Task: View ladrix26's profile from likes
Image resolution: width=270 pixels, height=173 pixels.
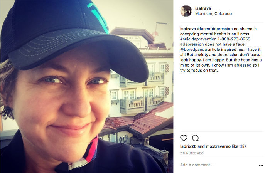Action: click(188, 146)
